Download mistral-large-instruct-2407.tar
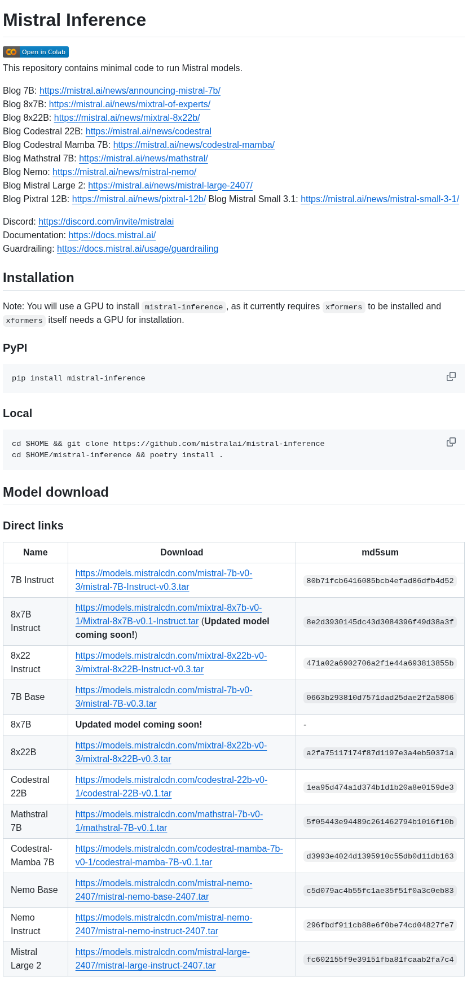Screen dimensions: 467x981 point(162,959)
